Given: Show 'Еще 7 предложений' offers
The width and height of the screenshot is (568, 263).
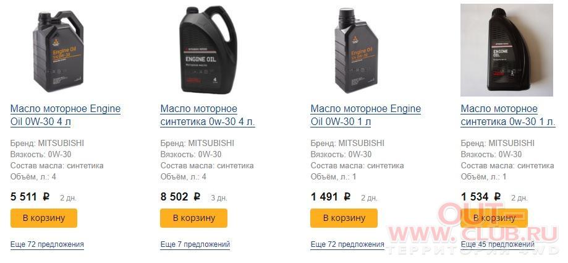Looking at the screenshot, I should pyautogui.click(x=195, y=244).
